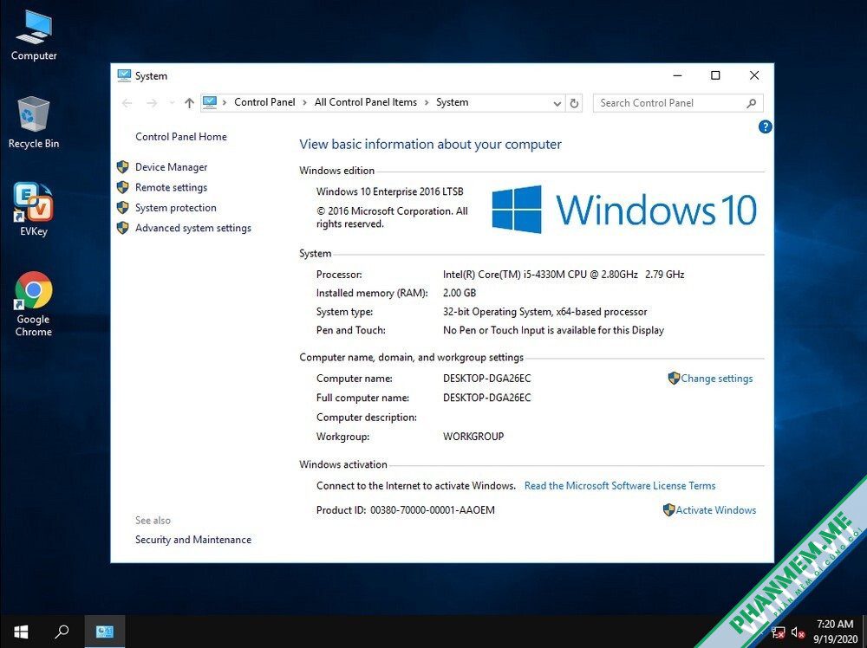Open the Computer desktop icon
Screen dimensions: 867x648
(34, 36)
